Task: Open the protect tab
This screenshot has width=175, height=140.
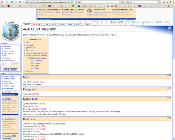Action: click(x=62, y=24)
